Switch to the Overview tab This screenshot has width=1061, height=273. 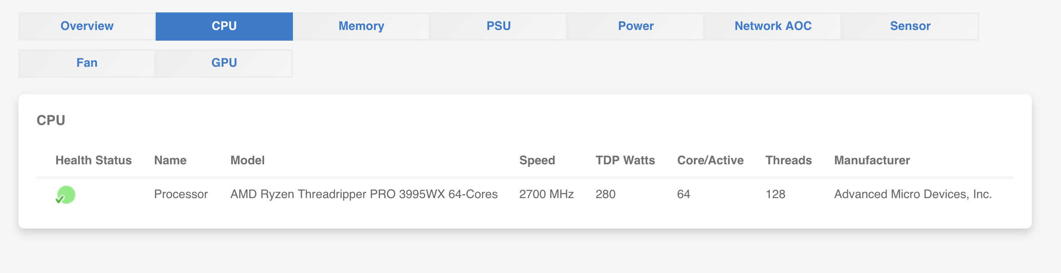[x=86, y=26]
